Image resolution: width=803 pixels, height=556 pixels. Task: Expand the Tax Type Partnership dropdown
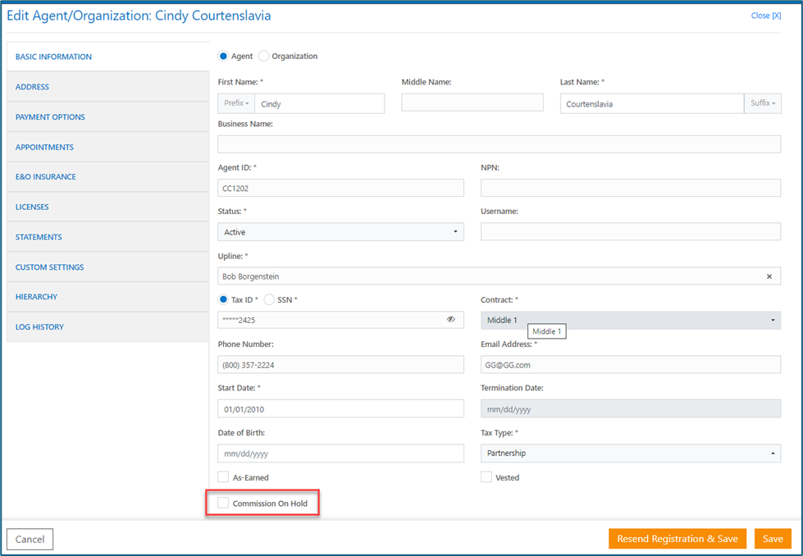pos(630,453)
